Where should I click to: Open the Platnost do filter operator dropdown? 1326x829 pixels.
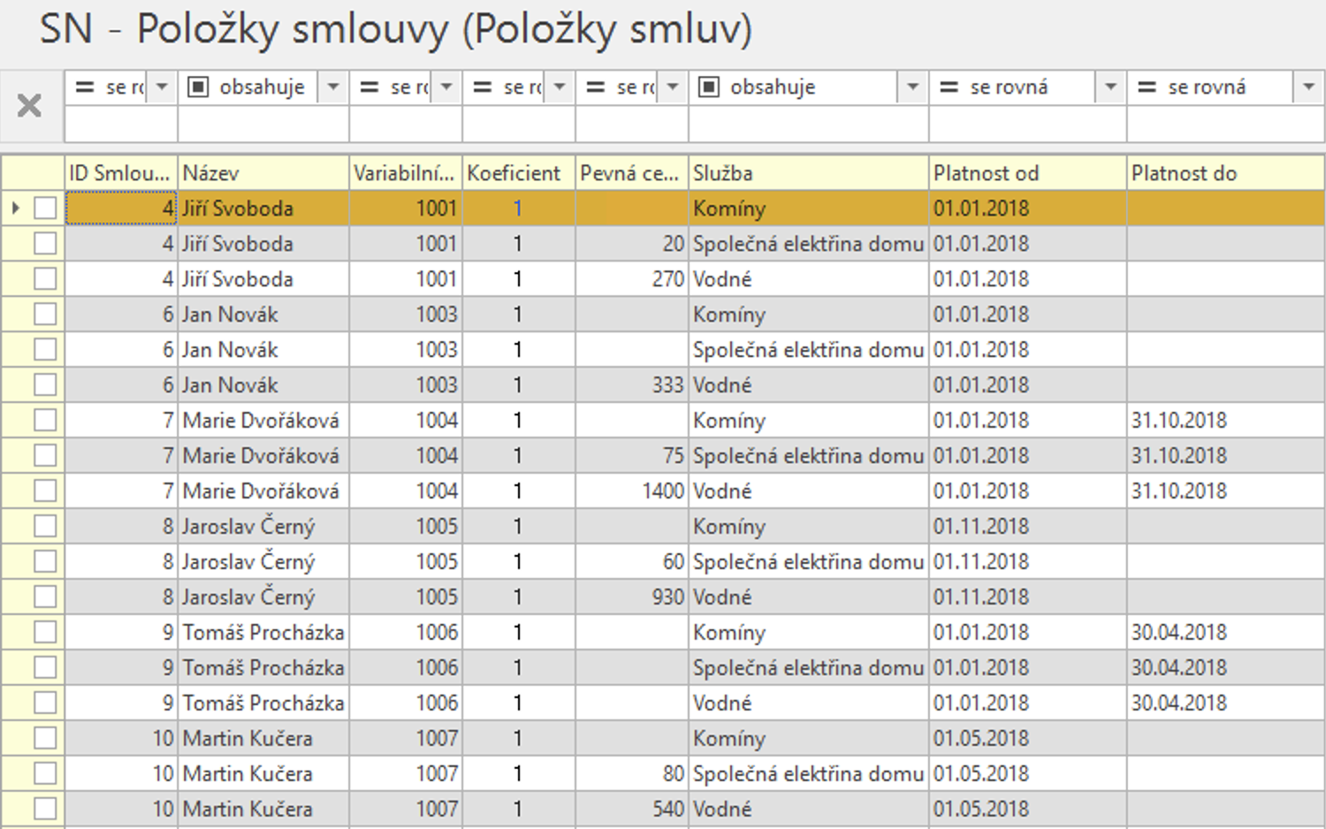pyautogui.click(x=1308, y=87)
